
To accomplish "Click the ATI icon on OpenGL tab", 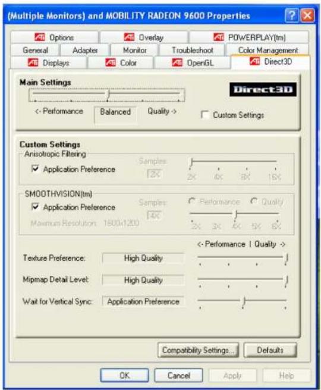I will coord(177,62).
